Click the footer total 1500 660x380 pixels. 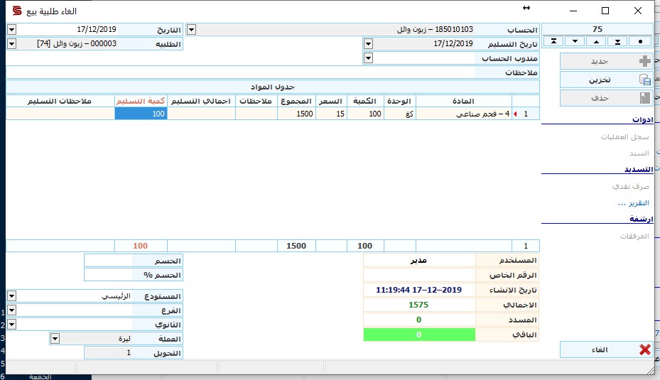pyautogui.click(x=296, y=246)
